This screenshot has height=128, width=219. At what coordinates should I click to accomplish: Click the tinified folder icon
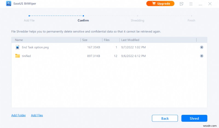click(18, 56)
